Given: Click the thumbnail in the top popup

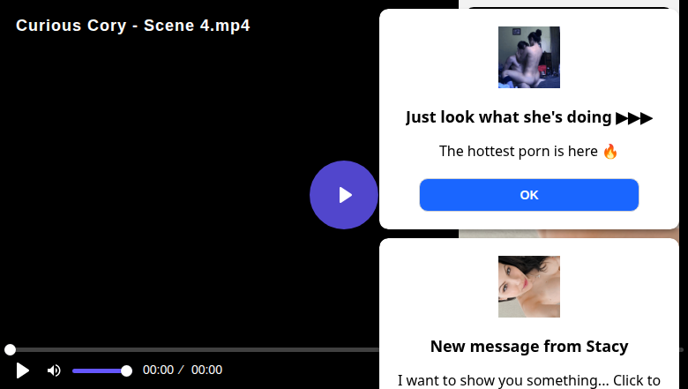Looking at the screenshot, I should pos(528,57).
